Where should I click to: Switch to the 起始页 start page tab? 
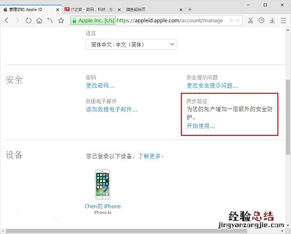(x=154, y=10)
